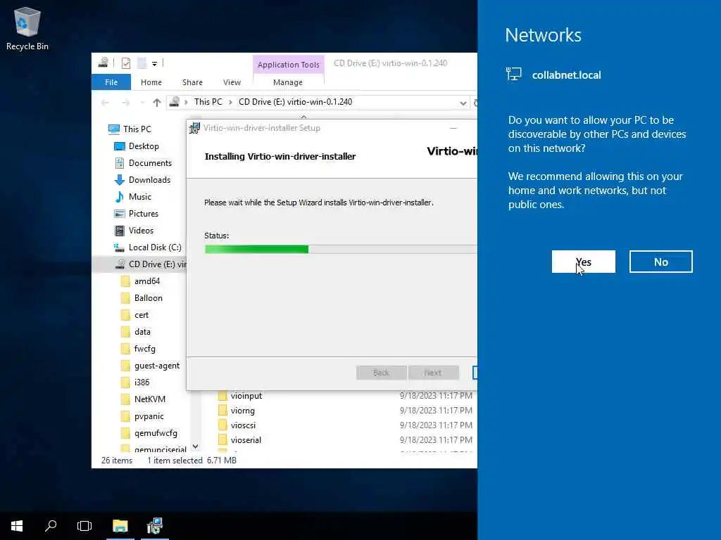Select the collabnet.local network icon
Image resolution: width=721 pixels, height=540 pixels.
click(513, 75)
